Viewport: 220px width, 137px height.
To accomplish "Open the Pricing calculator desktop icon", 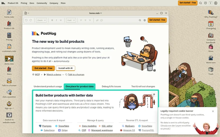I will pyautogui.click(x=9, y=35).
